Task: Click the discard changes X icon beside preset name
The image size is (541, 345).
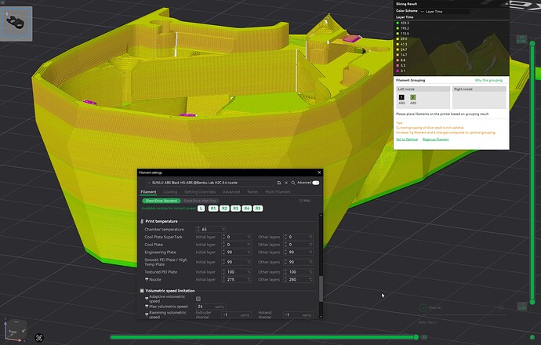Action: [286, 183]
